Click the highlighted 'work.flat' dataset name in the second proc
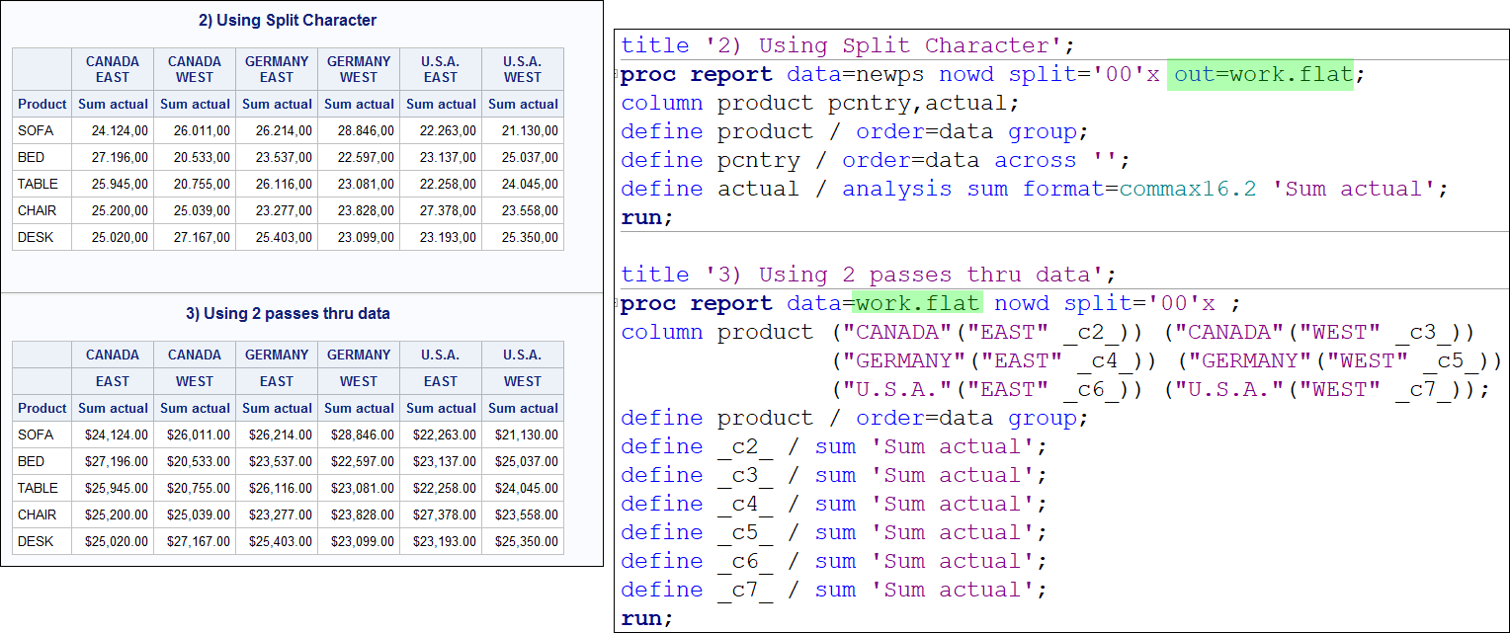The width and height of the screenshot is (1510, 633). (x=918, y=303)
